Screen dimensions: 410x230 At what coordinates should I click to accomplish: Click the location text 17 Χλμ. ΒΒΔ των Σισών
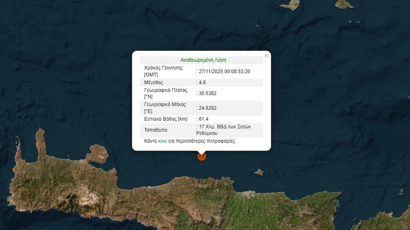pyautogui.click(x=224, y=127)
